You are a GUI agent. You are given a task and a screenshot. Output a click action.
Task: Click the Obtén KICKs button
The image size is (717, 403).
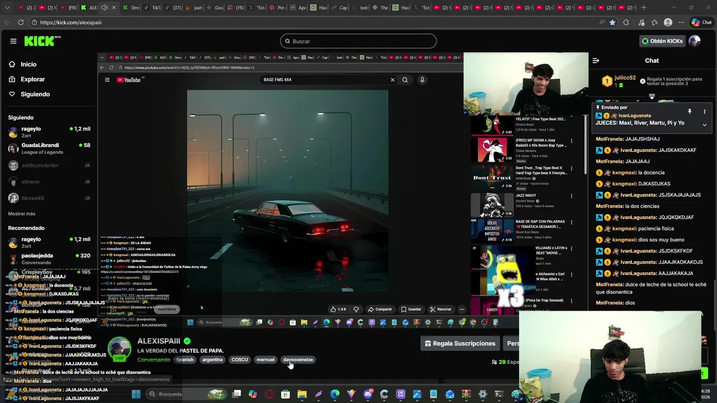(662, 41)
